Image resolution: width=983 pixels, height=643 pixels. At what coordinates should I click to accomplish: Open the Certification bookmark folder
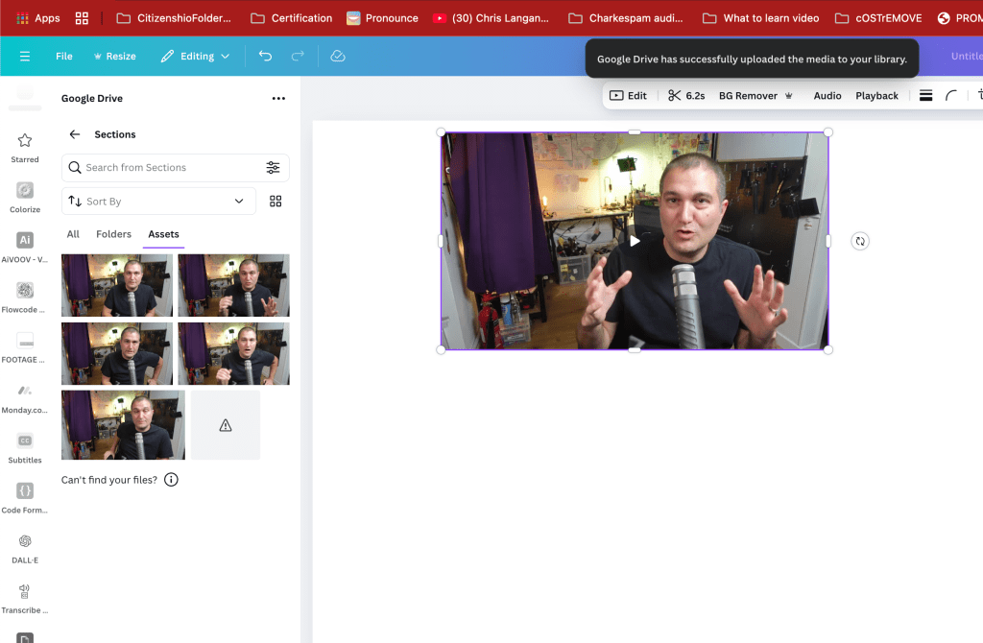tap(292, 18)
